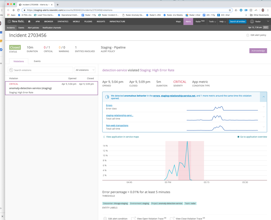Select the anomaly-detection-service violation row
Image resolution: width=271 pixels, height=220 pixels.
[51, 88]
